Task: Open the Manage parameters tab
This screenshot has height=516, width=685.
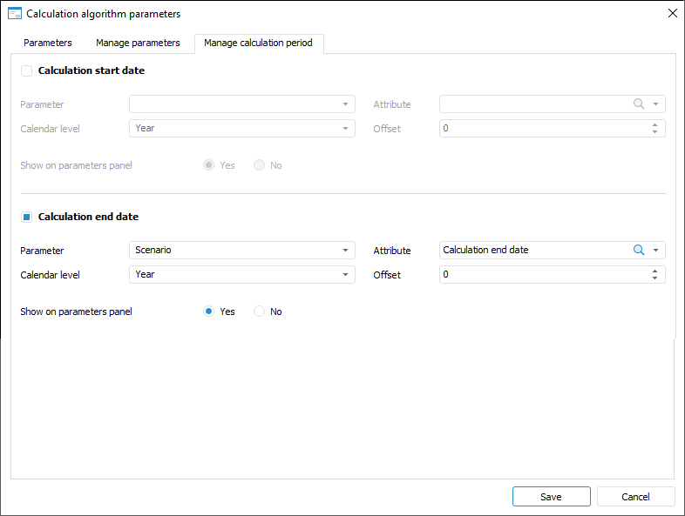Action: click(138, 43)
